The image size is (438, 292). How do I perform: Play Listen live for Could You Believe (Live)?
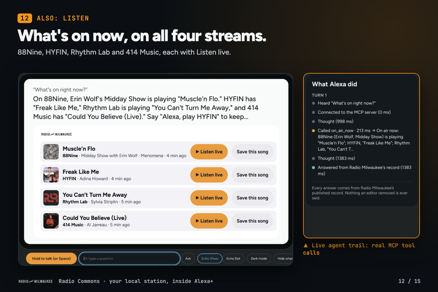click(x=209, y=221)
